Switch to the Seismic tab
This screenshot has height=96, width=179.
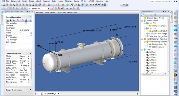coord(53,13)
